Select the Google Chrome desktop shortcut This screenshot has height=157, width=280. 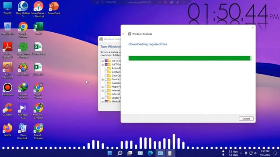coord(23,30)
